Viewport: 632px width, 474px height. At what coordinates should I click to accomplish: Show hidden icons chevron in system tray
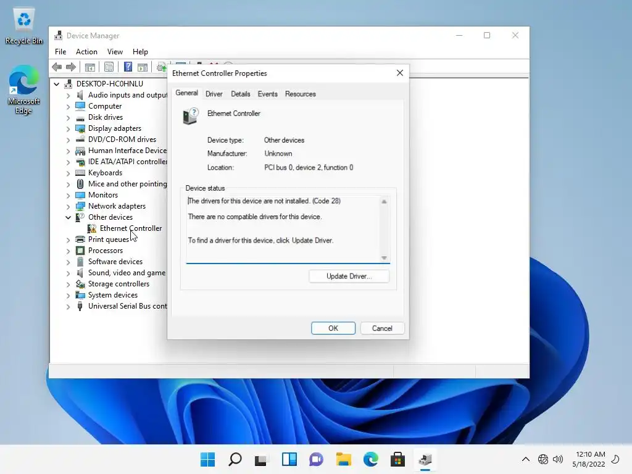[x=526, y=459]
